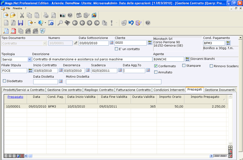Uncheck the Confermato checkbox
243x160 pixels.
coord(156,66)
